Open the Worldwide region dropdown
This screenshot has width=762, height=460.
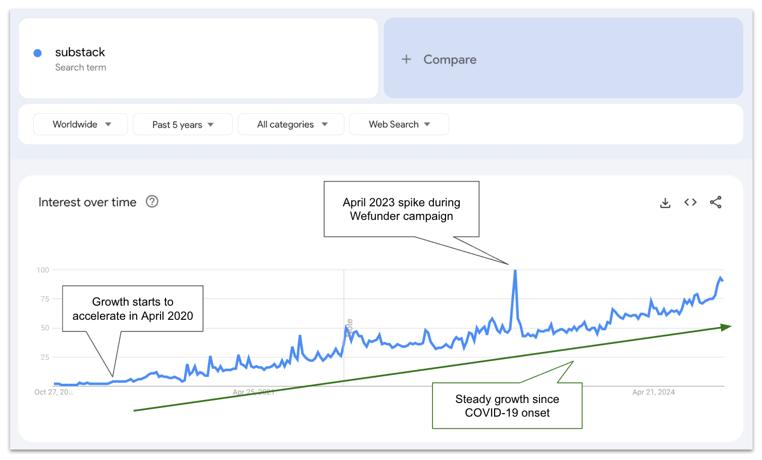pos(80,124)
